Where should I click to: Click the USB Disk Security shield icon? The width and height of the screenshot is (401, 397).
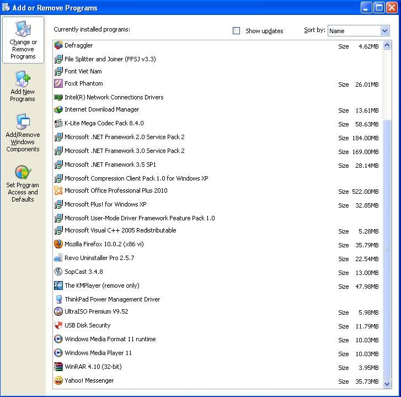pos(58,325)
